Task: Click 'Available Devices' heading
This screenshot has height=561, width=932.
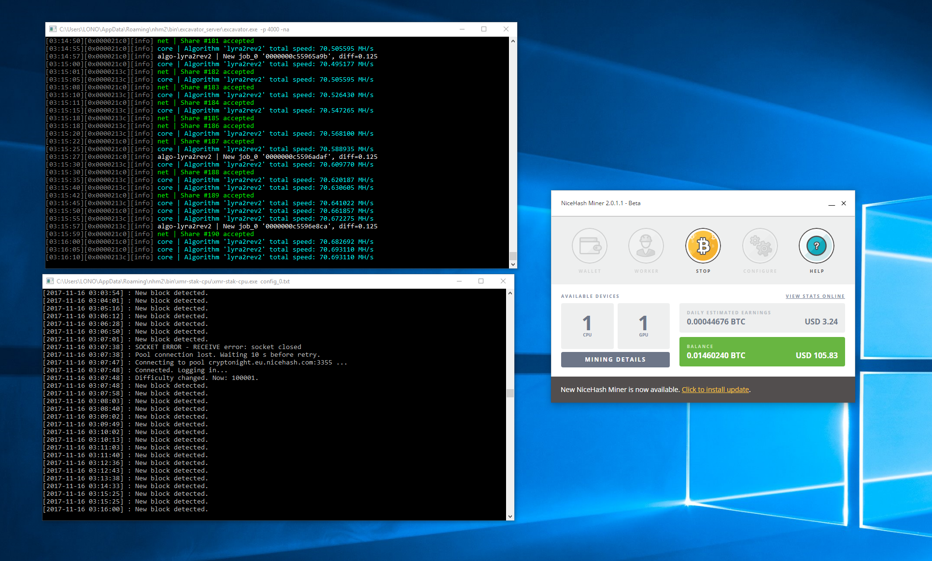Action: [590, 296]
